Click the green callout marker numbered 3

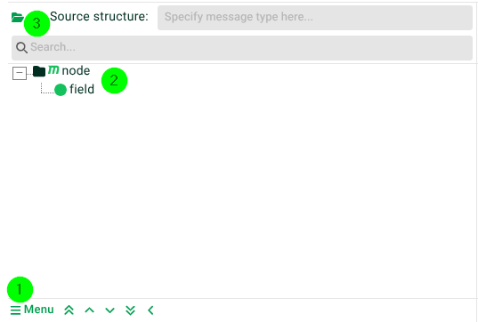click(36, 24)
